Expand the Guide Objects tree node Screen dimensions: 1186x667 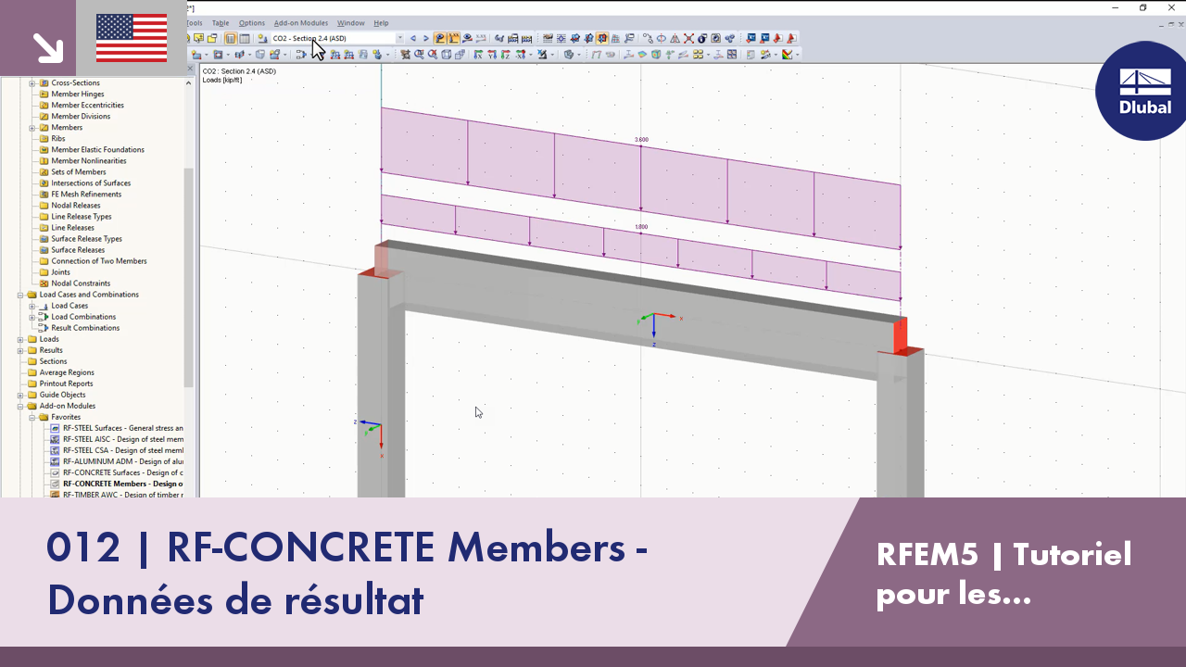tap(19, 395)
